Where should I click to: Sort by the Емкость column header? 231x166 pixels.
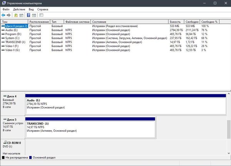point(174,22)
